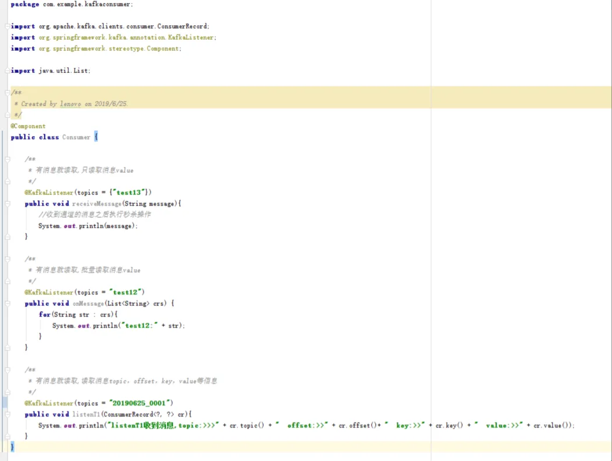This screenshot has height=461, width=612.
Task: Click the cr.topic() call
Action: click(247, 425)
